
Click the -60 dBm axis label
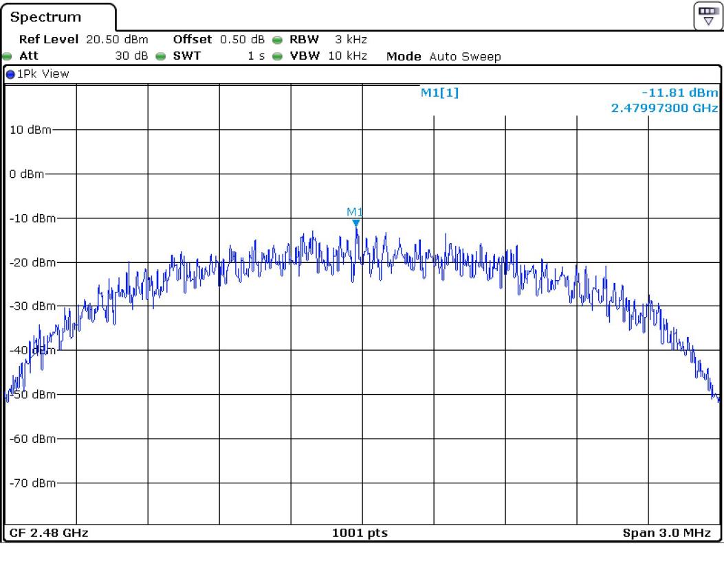pyautogui.click(x=32, y=439)
